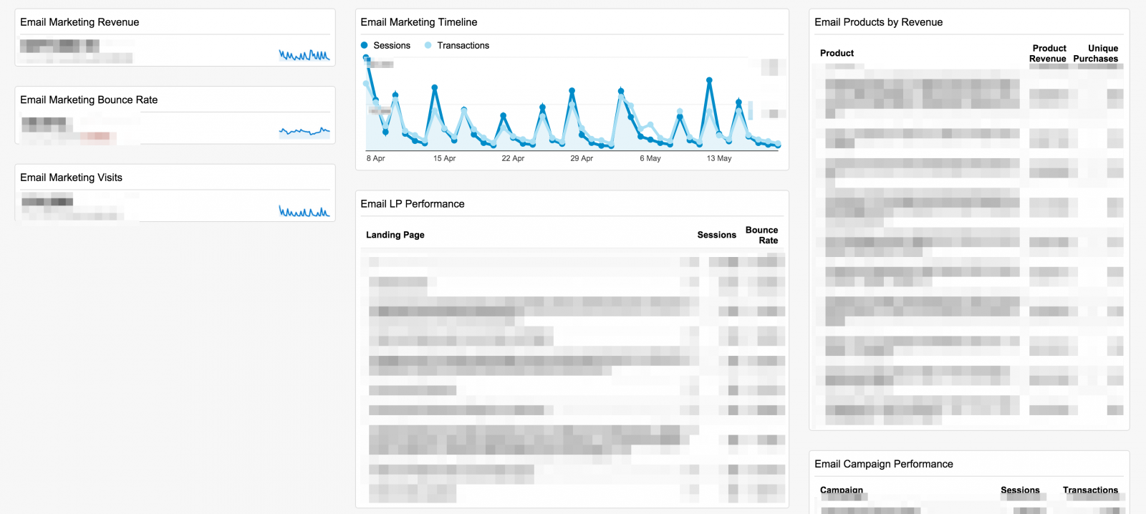Click the 13 May axis label
The image size is (1146, 514).
[719, 158]
